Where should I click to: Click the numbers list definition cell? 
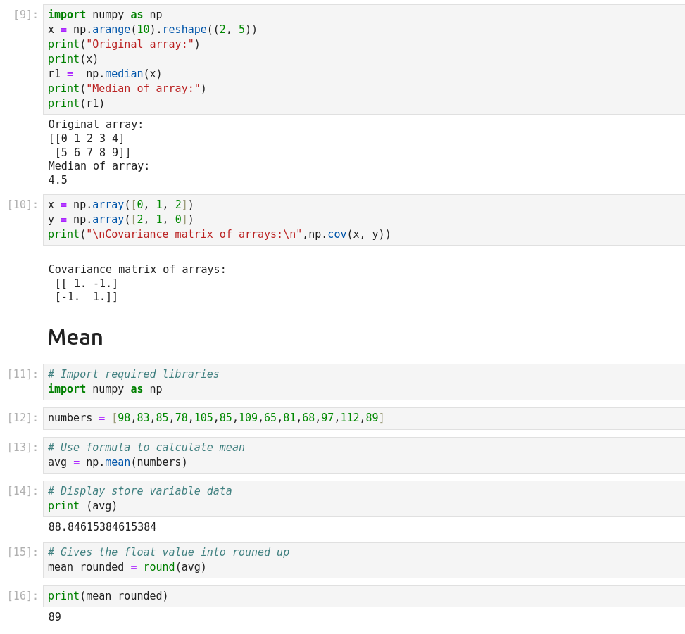352,418
